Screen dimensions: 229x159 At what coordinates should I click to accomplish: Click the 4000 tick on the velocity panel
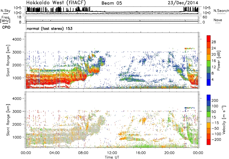click(x=17, y=98)
